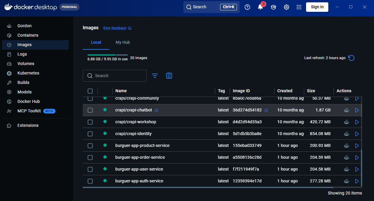
Task: Copy image ID 36d274d54182
Action: (x=266, y=110)
